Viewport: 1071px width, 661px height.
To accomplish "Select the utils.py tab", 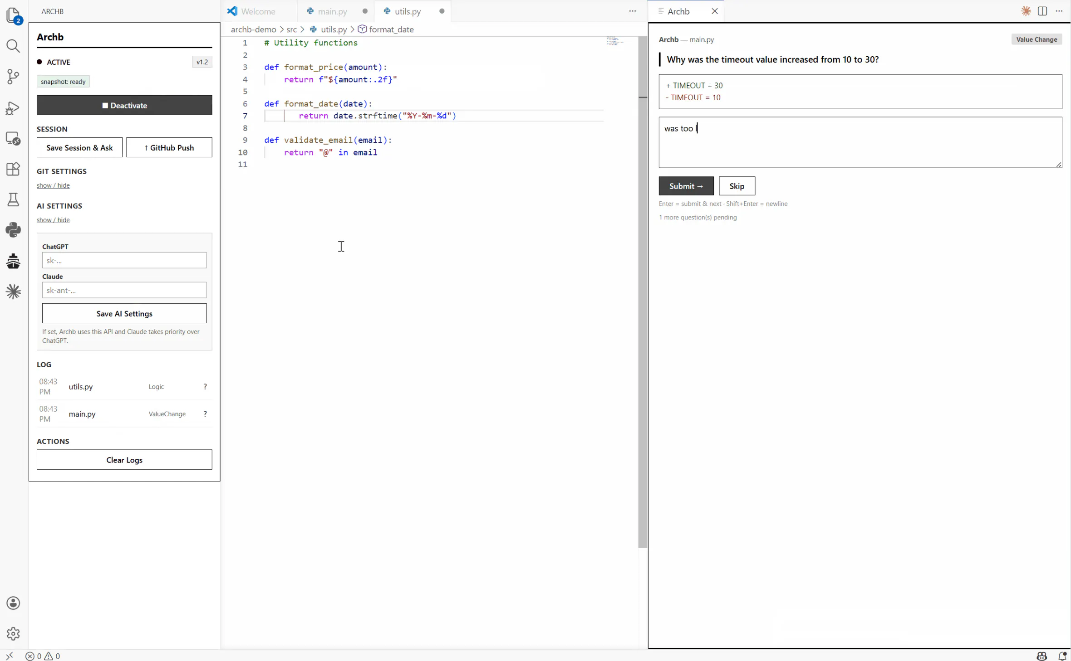I will [x=413, y=11].
